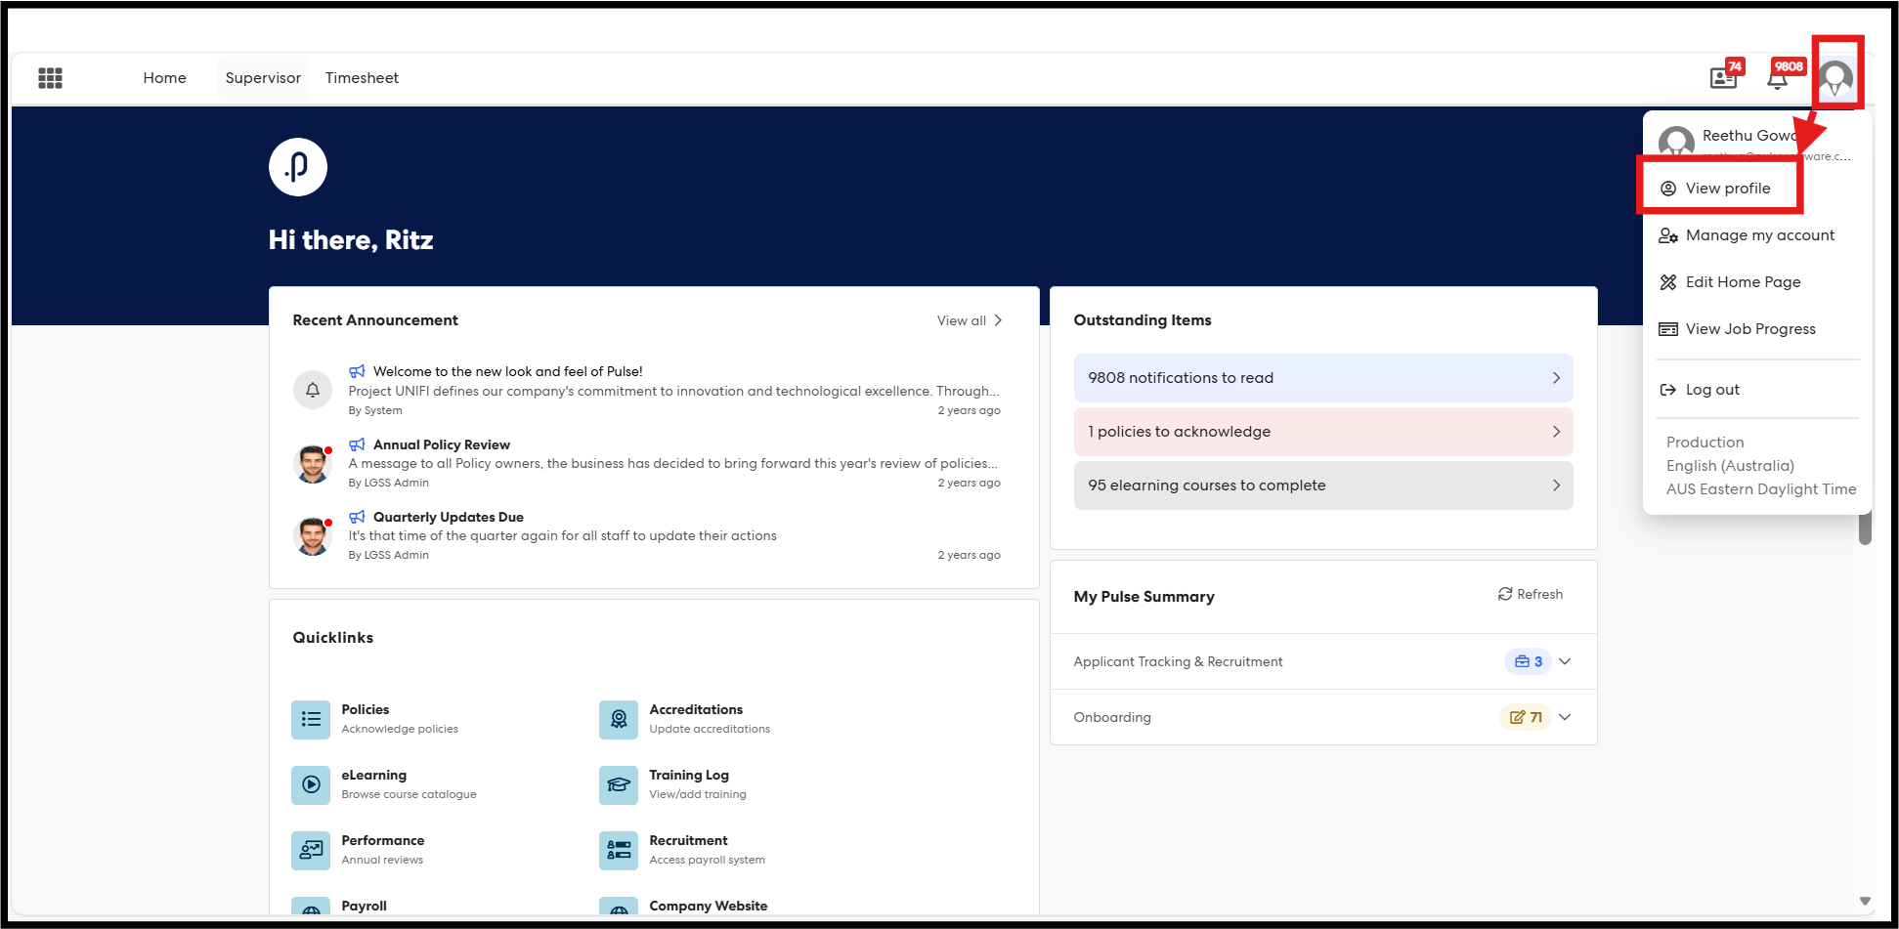Expand the Applicant Tracking & Recruitment section
Screen dimensions: 1899x929
(x=1565, y=661)
